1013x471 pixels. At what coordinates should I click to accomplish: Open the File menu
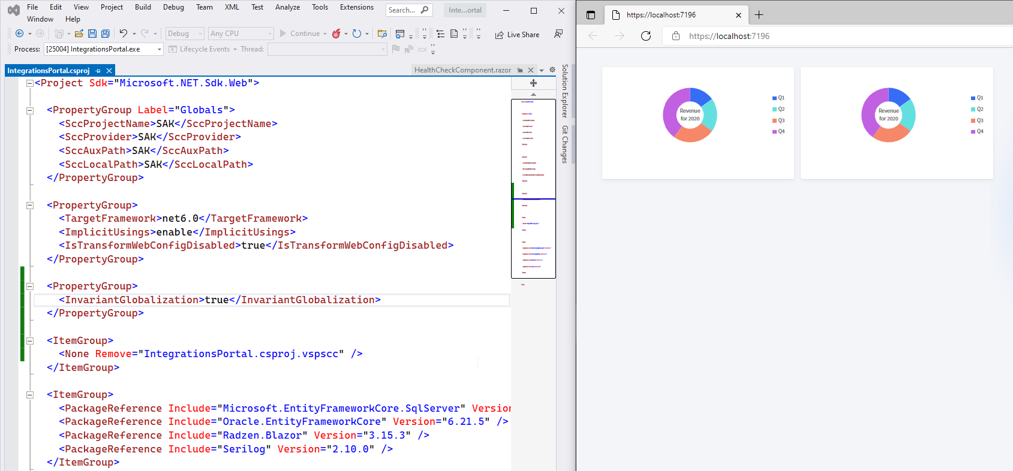click(x=32, y=7)
